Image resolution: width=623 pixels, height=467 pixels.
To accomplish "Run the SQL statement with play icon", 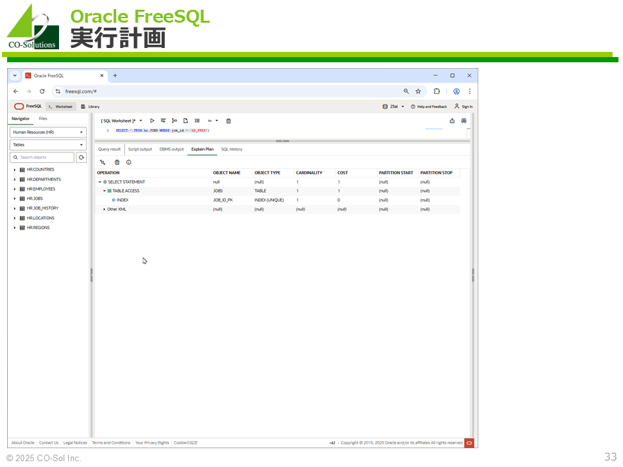I will click(x=153, y=121).
